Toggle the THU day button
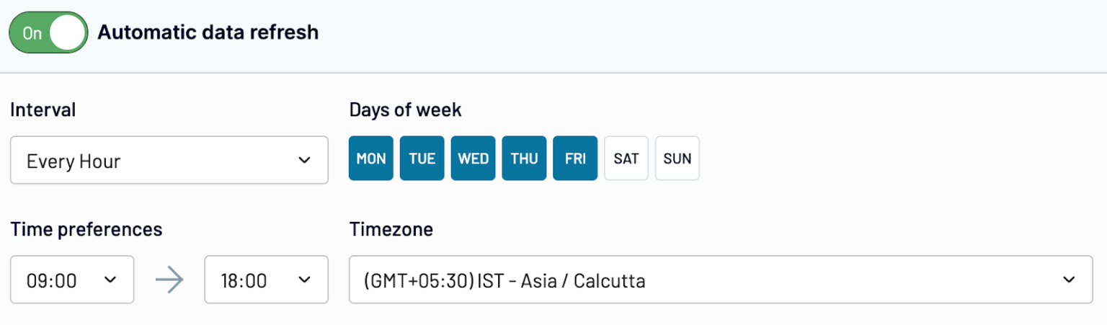Image resolution: width=1107 pixels, height=325 pixels. coord(525,159)
